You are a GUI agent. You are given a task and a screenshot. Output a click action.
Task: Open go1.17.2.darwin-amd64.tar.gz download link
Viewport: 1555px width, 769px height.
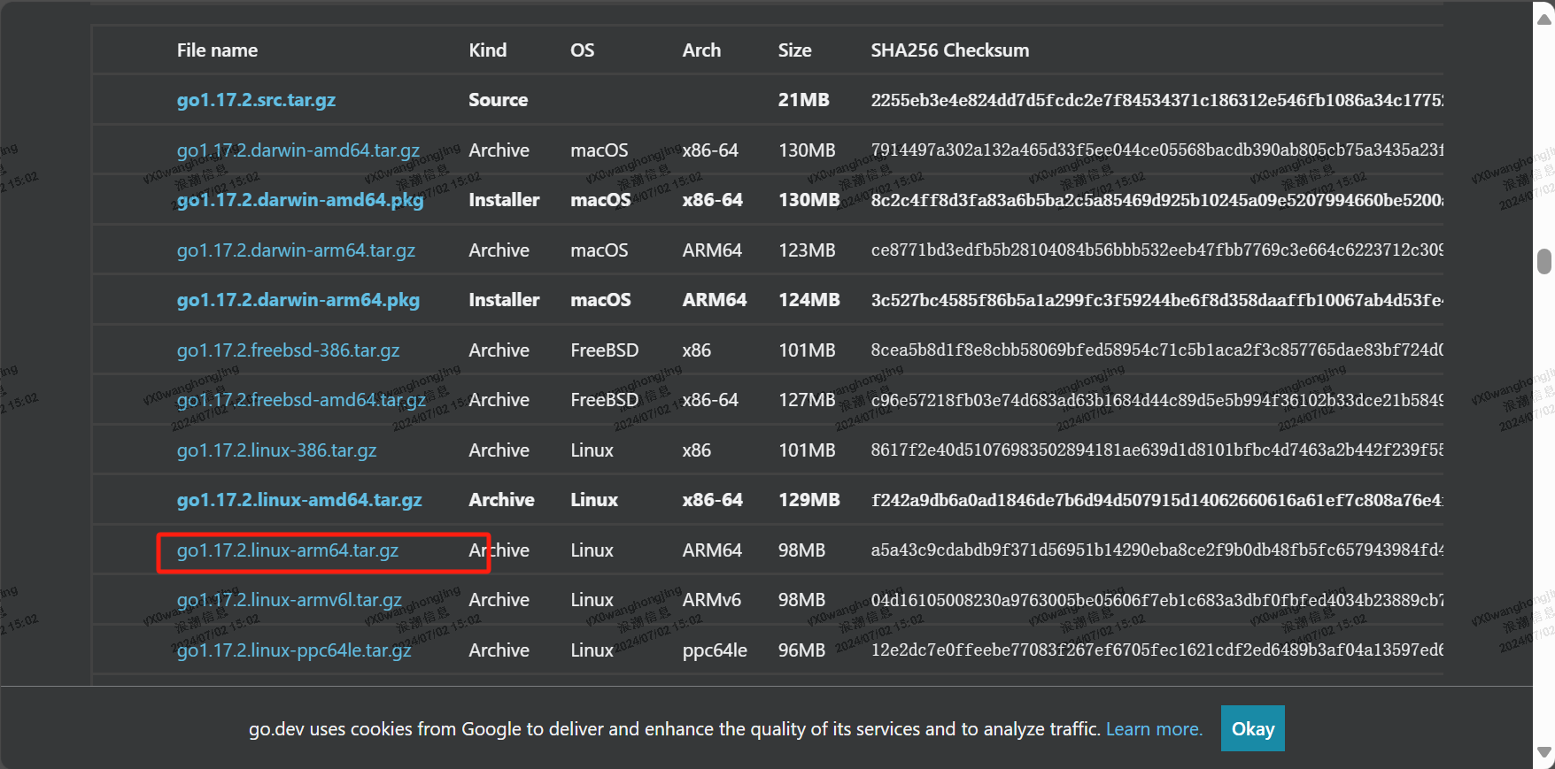point(298,150)
